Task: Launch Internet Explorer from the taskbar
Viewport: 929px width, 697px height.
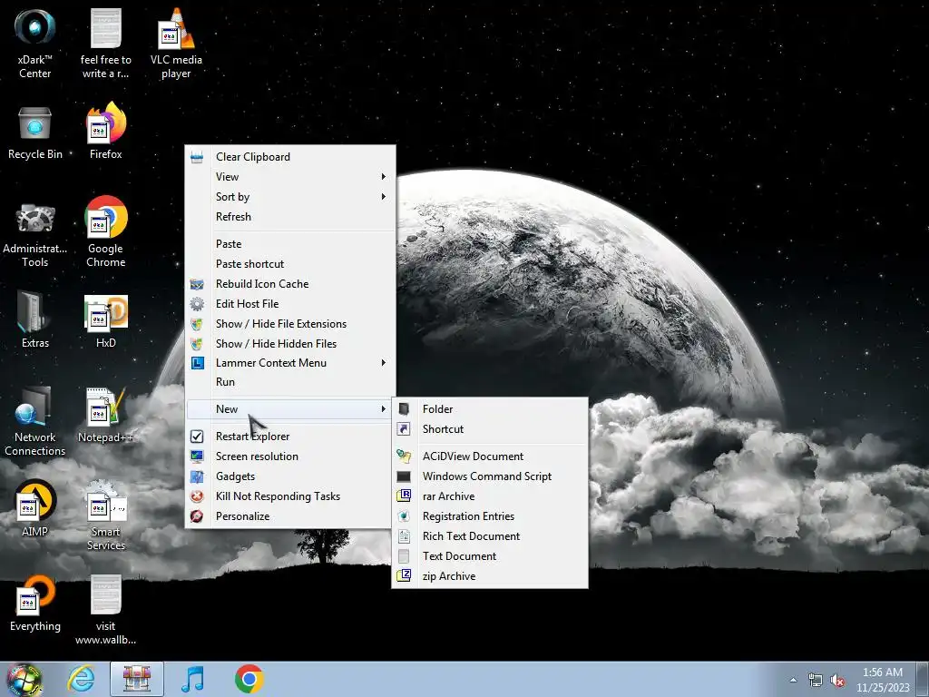Action: [81, 679]
